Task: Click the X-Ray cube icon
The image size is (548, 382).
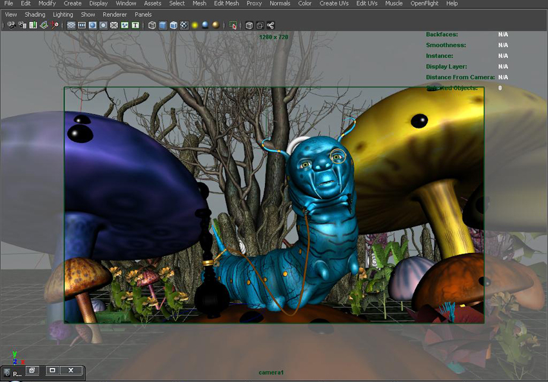Action: tap(250, 25)
